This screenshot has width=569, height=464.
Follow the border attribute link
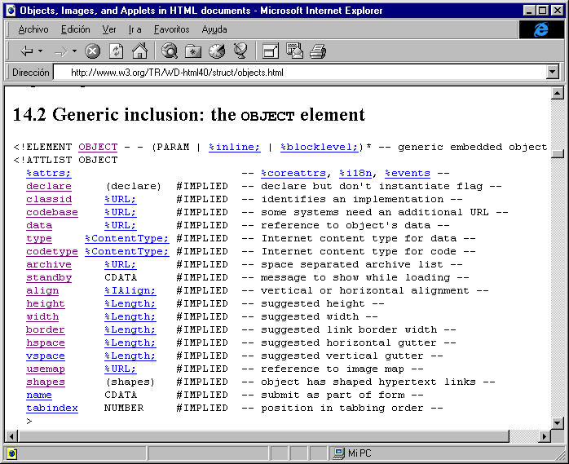46,330
